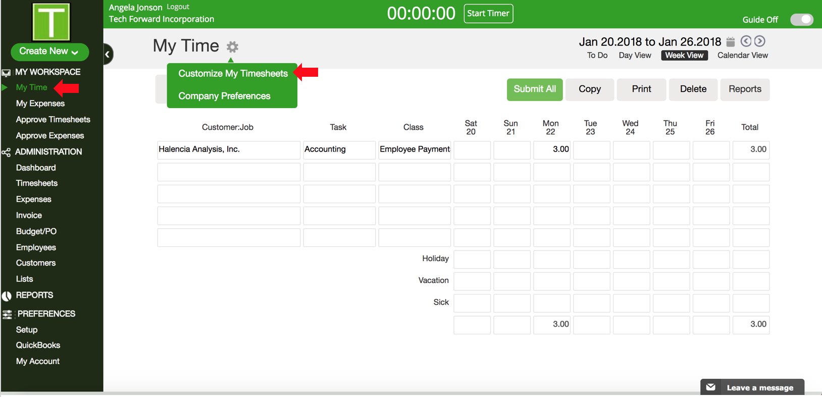Click the green T logo
The image size is (822, 397).
coord(51,22)
